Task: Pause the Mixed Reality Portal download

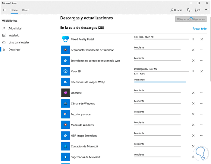Action: [193, 39]
